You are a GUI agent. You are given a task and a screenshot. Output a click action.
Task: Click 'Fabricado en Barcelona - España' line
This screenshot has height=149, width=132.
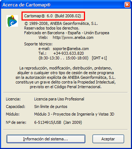[x=67, y=33]
